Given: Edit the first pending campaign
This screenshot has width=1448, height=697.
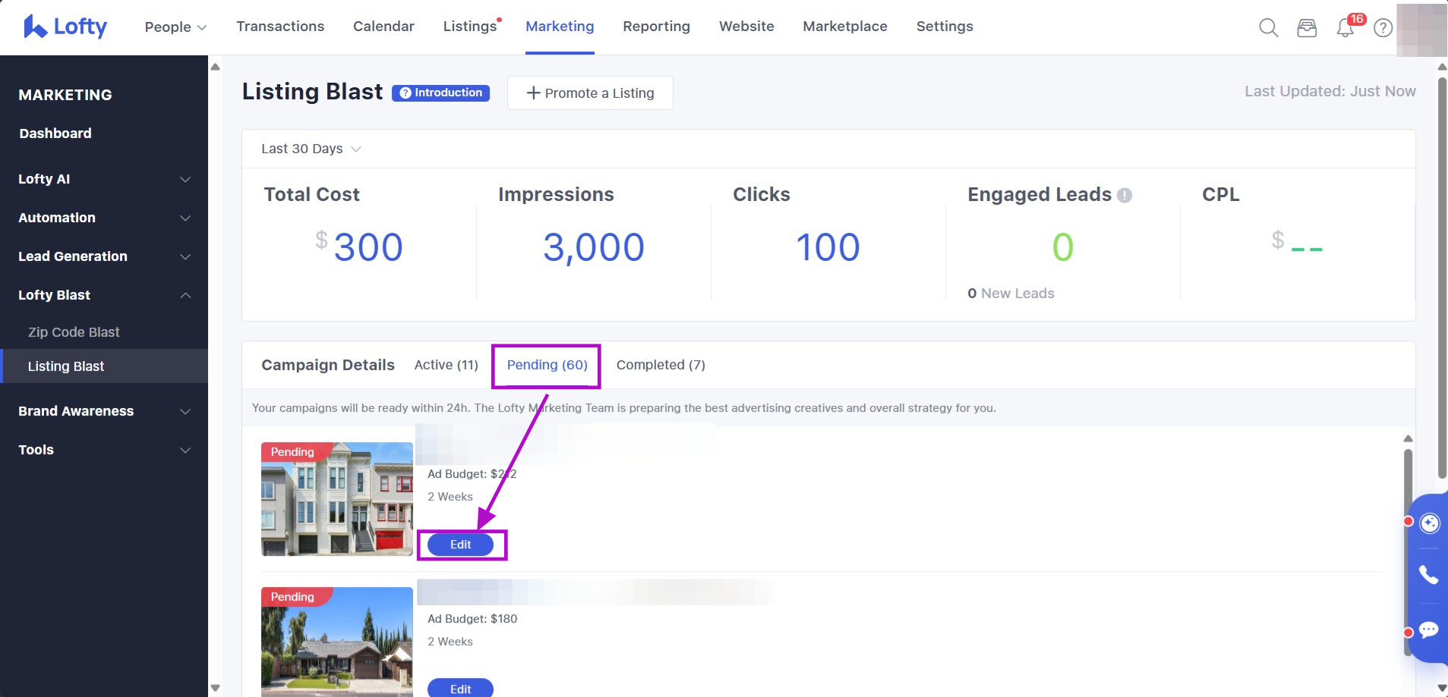Looking at the screenshot, I should pos(460,545).
